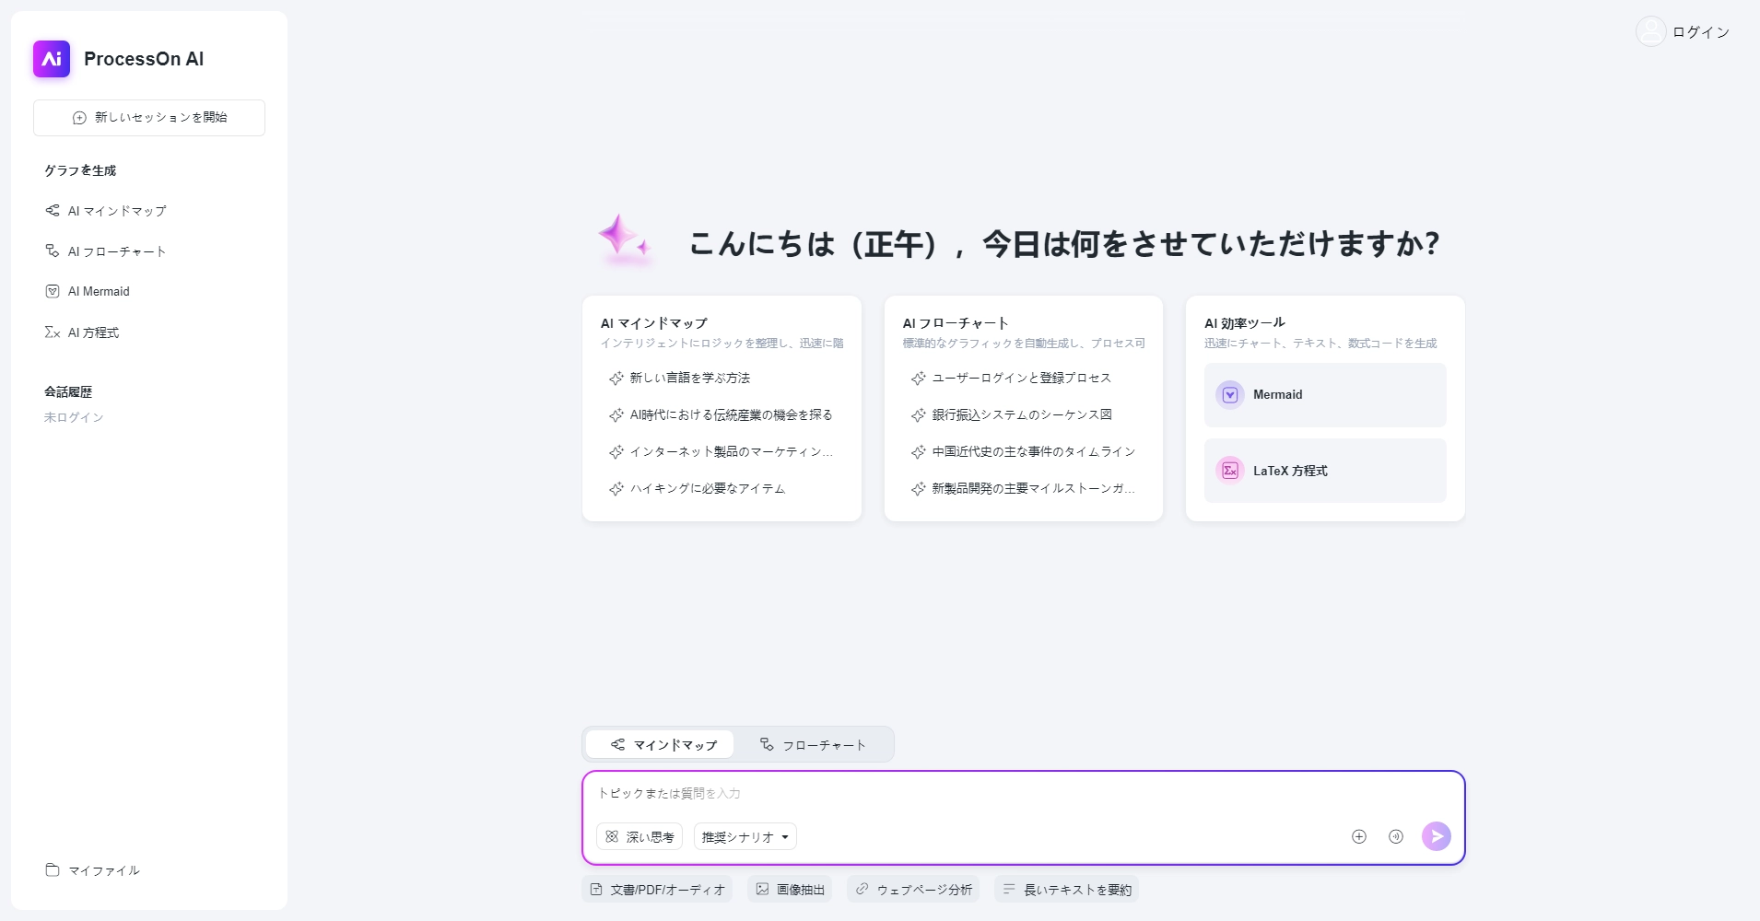This screenshot has height=921, width=1760.
Task: Open the Mermaid efficiency tool card
Action: click(x=1325, y=395)
